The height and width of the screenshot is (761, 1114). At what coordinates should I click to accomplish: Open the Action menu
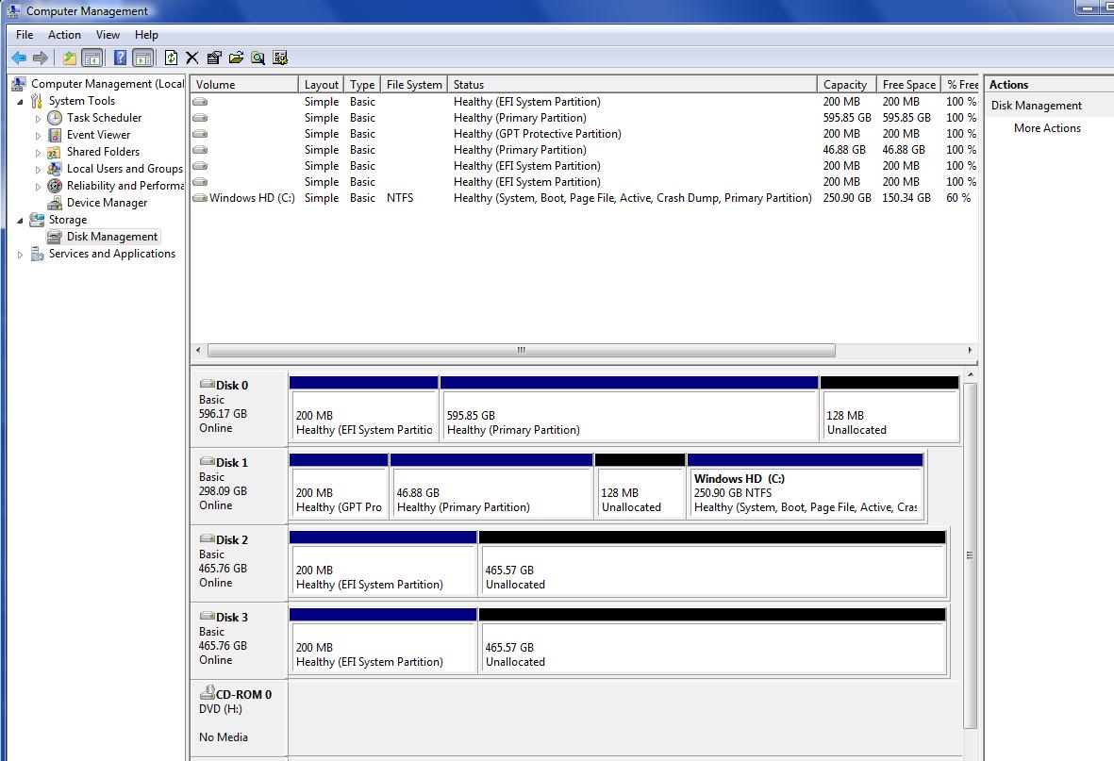pos(64,35)
